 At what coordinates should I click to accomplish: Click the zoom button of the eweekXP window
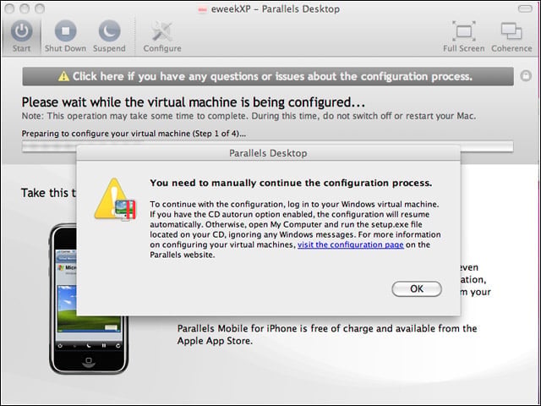pos(40,8)
